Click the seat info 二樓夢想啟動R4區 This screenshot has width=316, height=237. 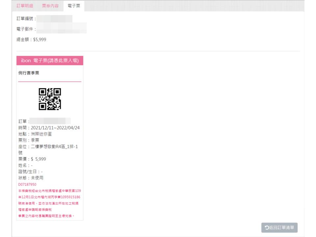tap(48, 149)
